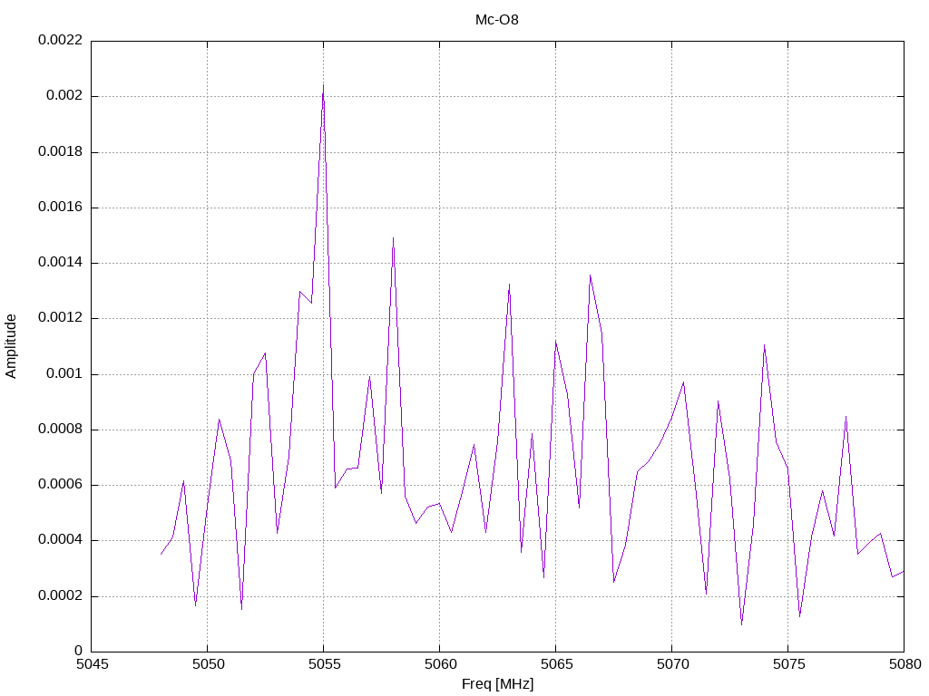The width and height of the screenshot is (929, 696).
Task: Click the 5060 x-axis tick label
Action: point(440,664)
